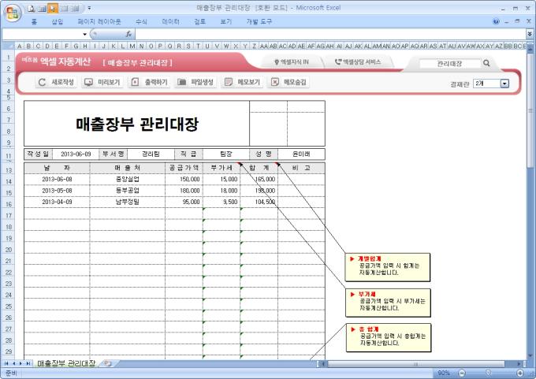Viewport: 536px width, 379px height.
Task: Go to first sheet with tab navigation arrow
Action: pyautogui.click(x=6, y=363)
